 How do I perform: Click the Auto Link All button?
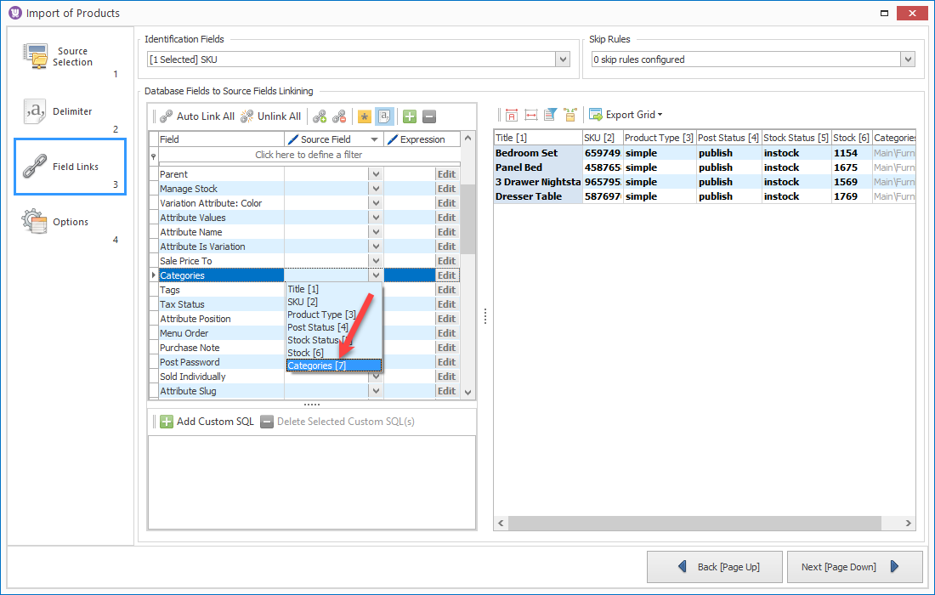197,116
